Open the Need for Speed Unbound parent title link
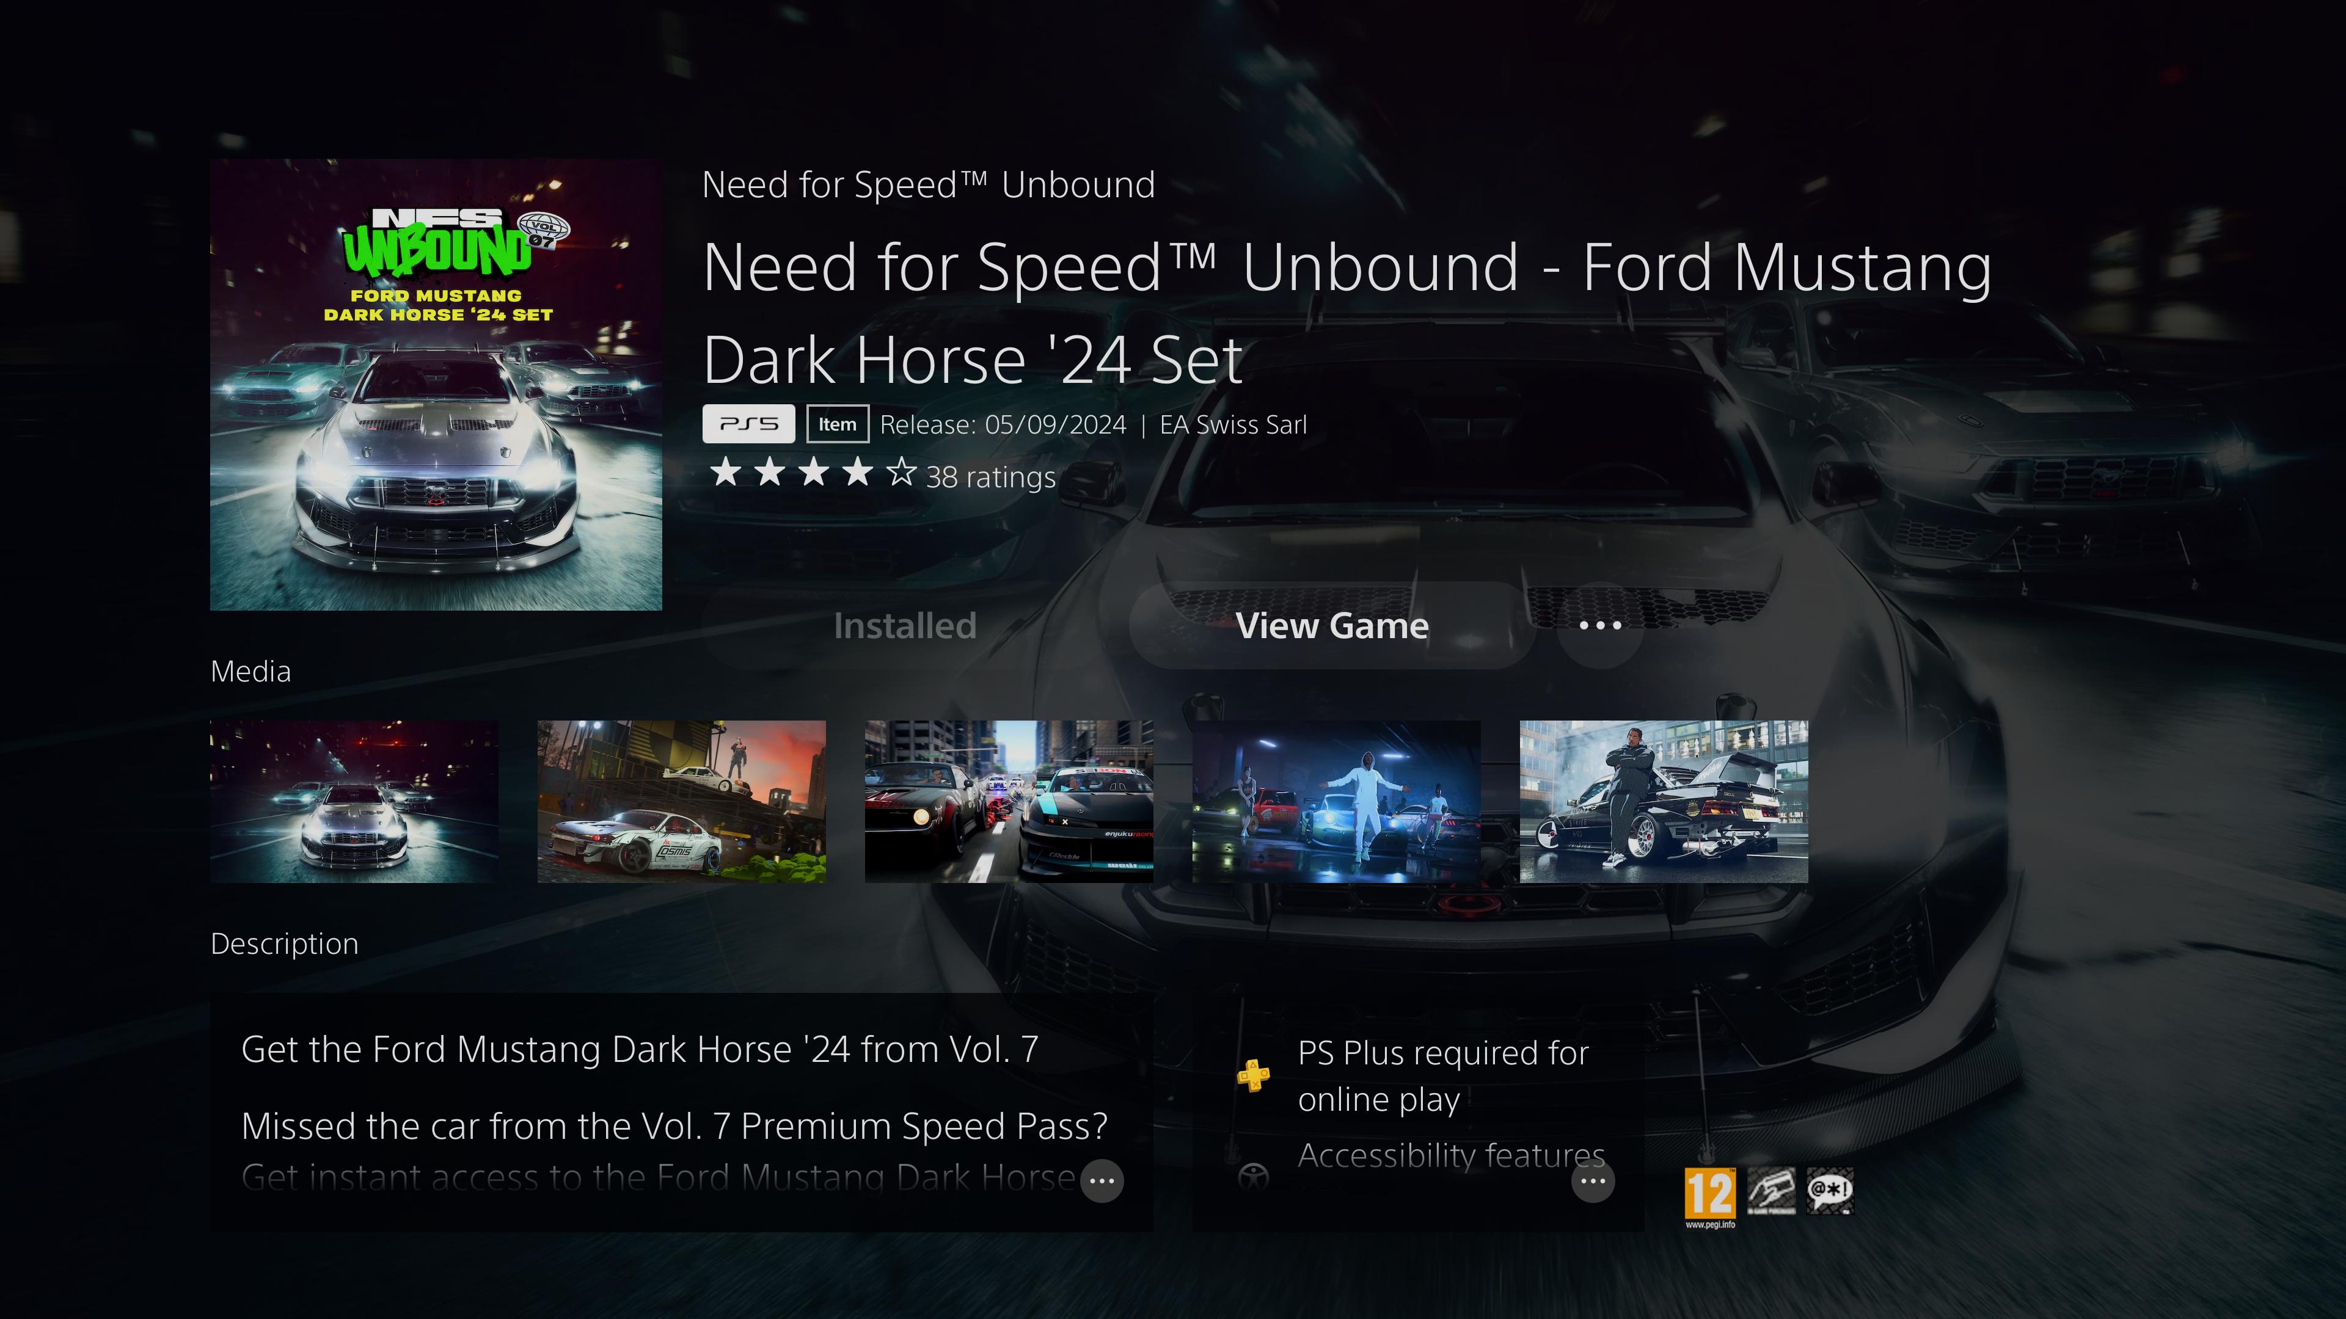This screenshot has width=2346, height=1319. 928,185
